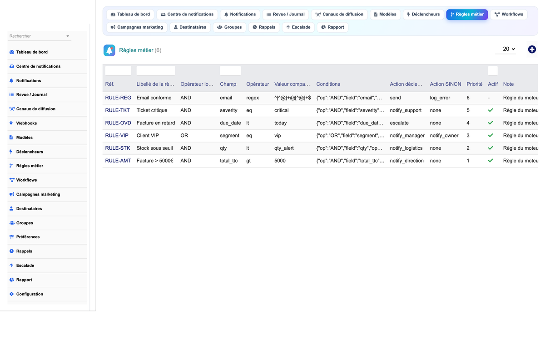Image resolution: width=545 pixels, height=354 pixels.
Task: Switch to the Modèles tab
Action: point(385,15)
